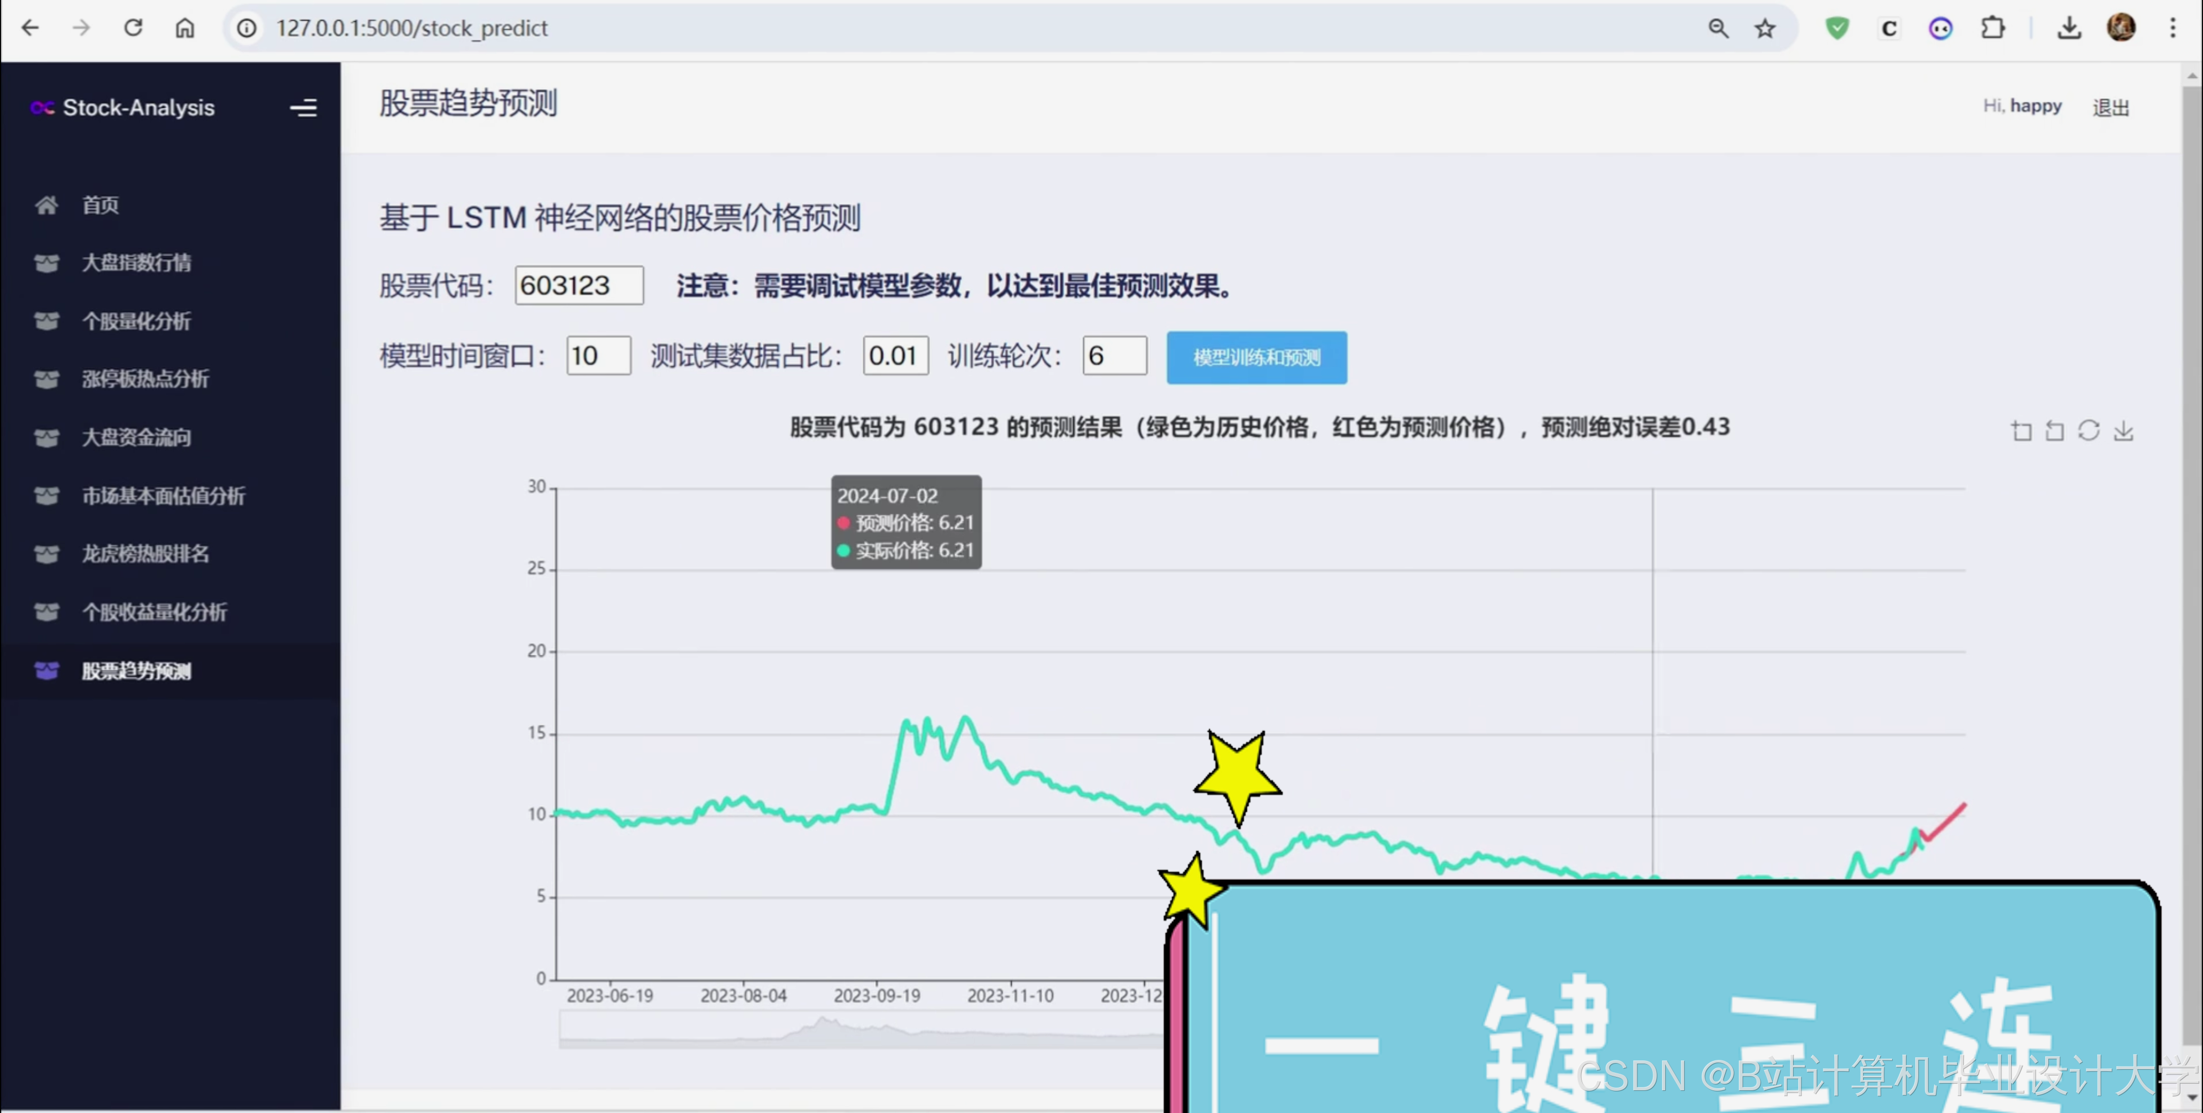This screenshot has height=1113, width=2203.
Task: Click the 退出 logout link
Action: 2110,108
